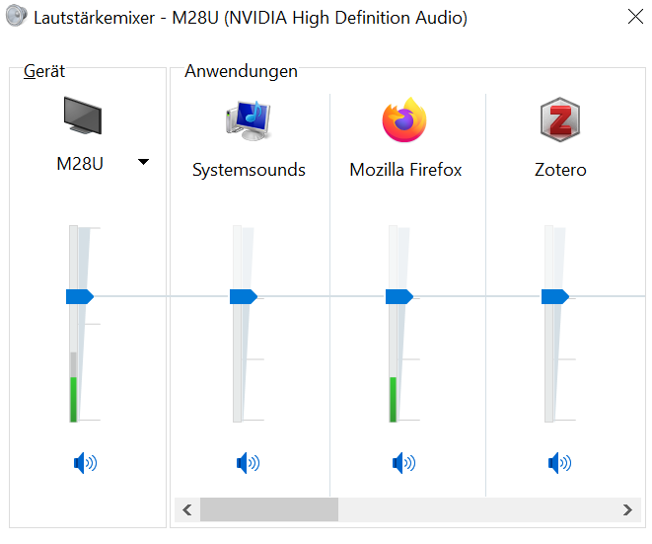Image resolution: width=652 pixels, height=544 pixels.
Task: Click the M28U device volume slider handle
Action: 79,296
